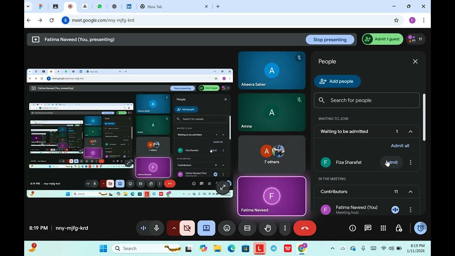Open the emoji reactions button
Image resolution: width=455 pixels, height=256 pixels.
[227, 228]
